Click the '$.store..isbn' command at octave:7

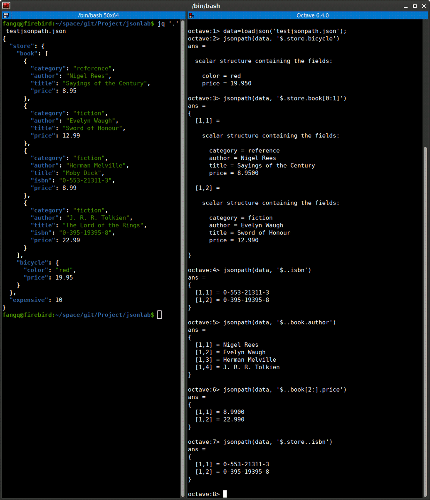tap(278, 442)
